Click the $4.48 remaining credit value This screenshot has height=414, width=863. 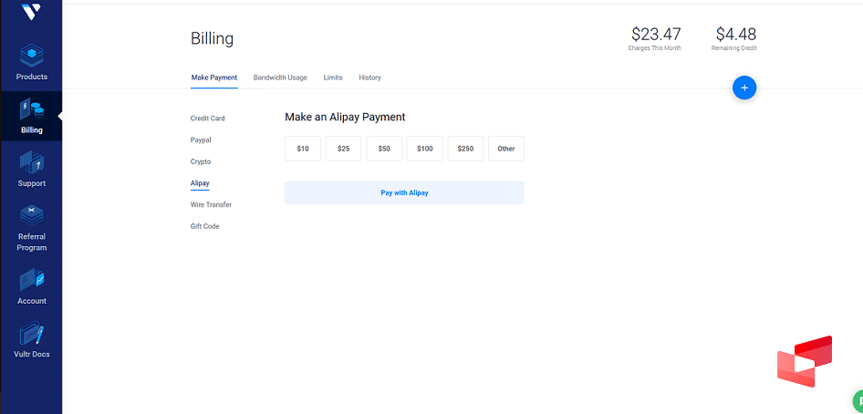[736, 34]
